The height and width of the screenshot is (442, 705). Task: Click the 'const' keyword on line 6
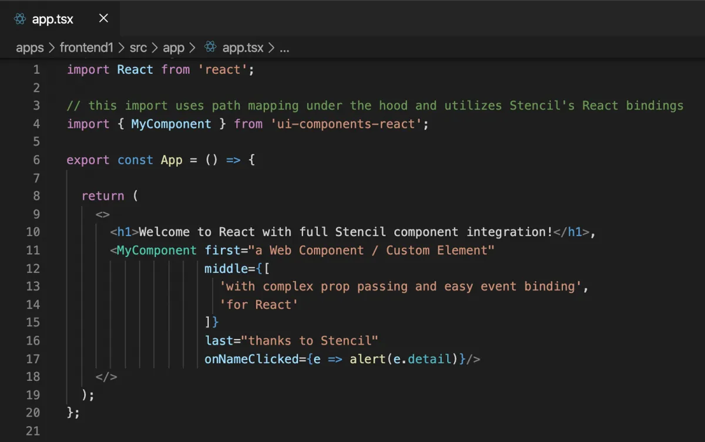(x=135, y=160)
